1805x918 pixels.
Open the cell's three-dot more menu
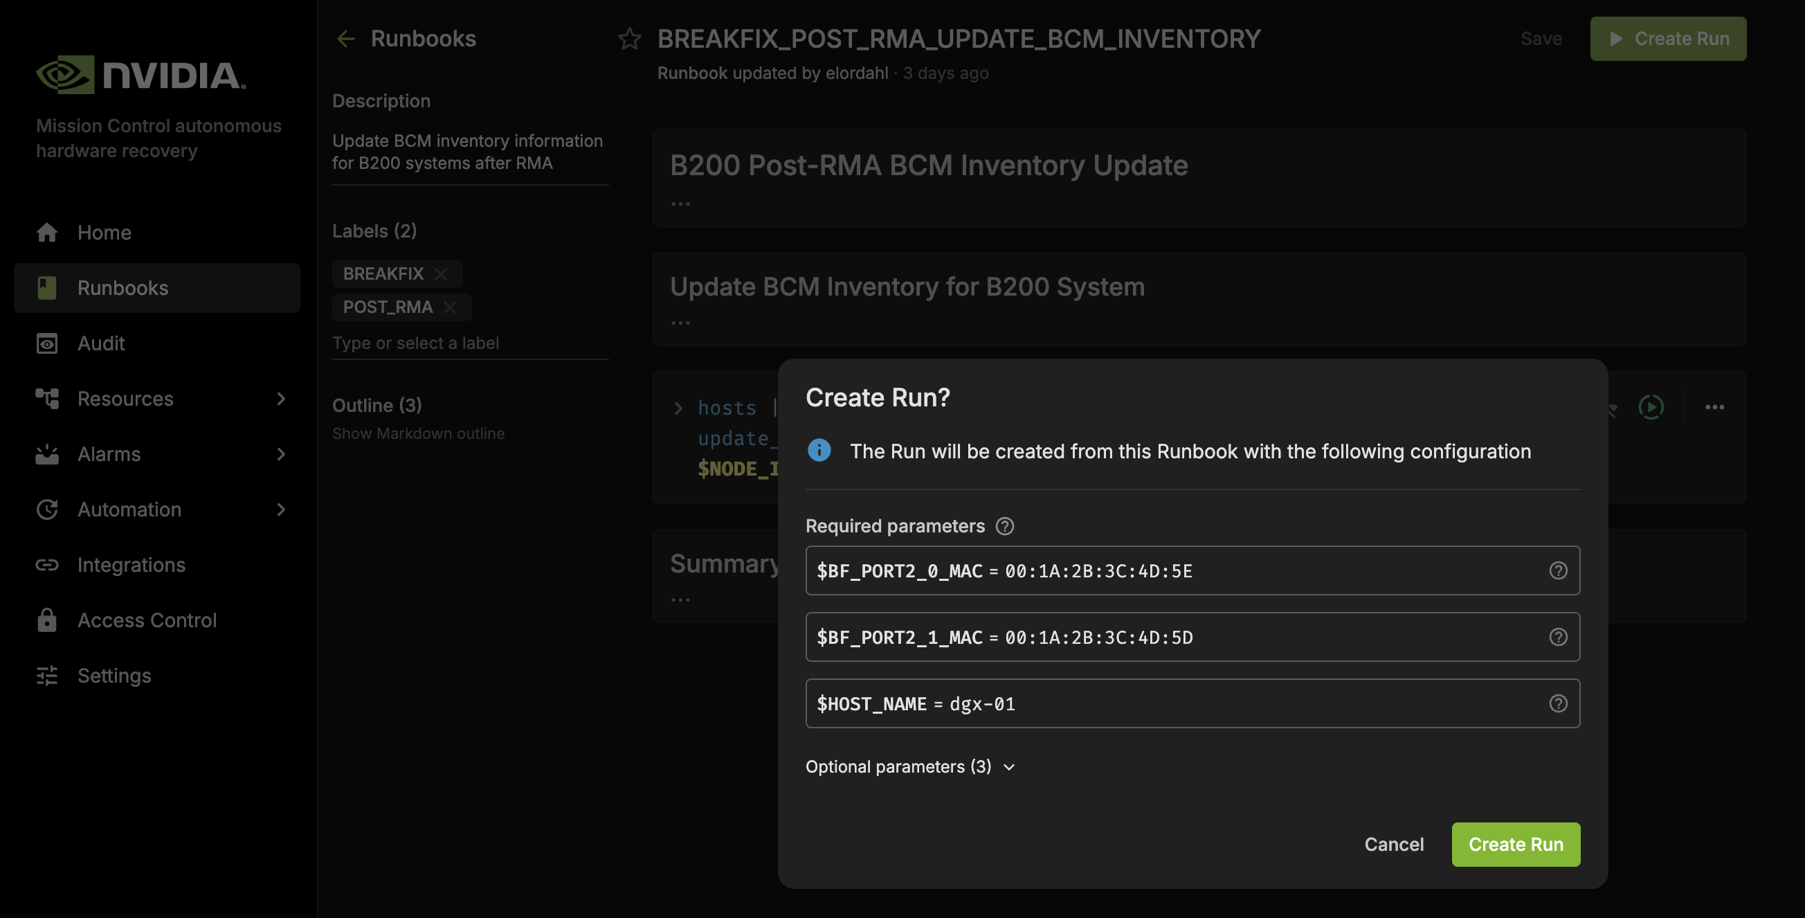pos(1714,407)
